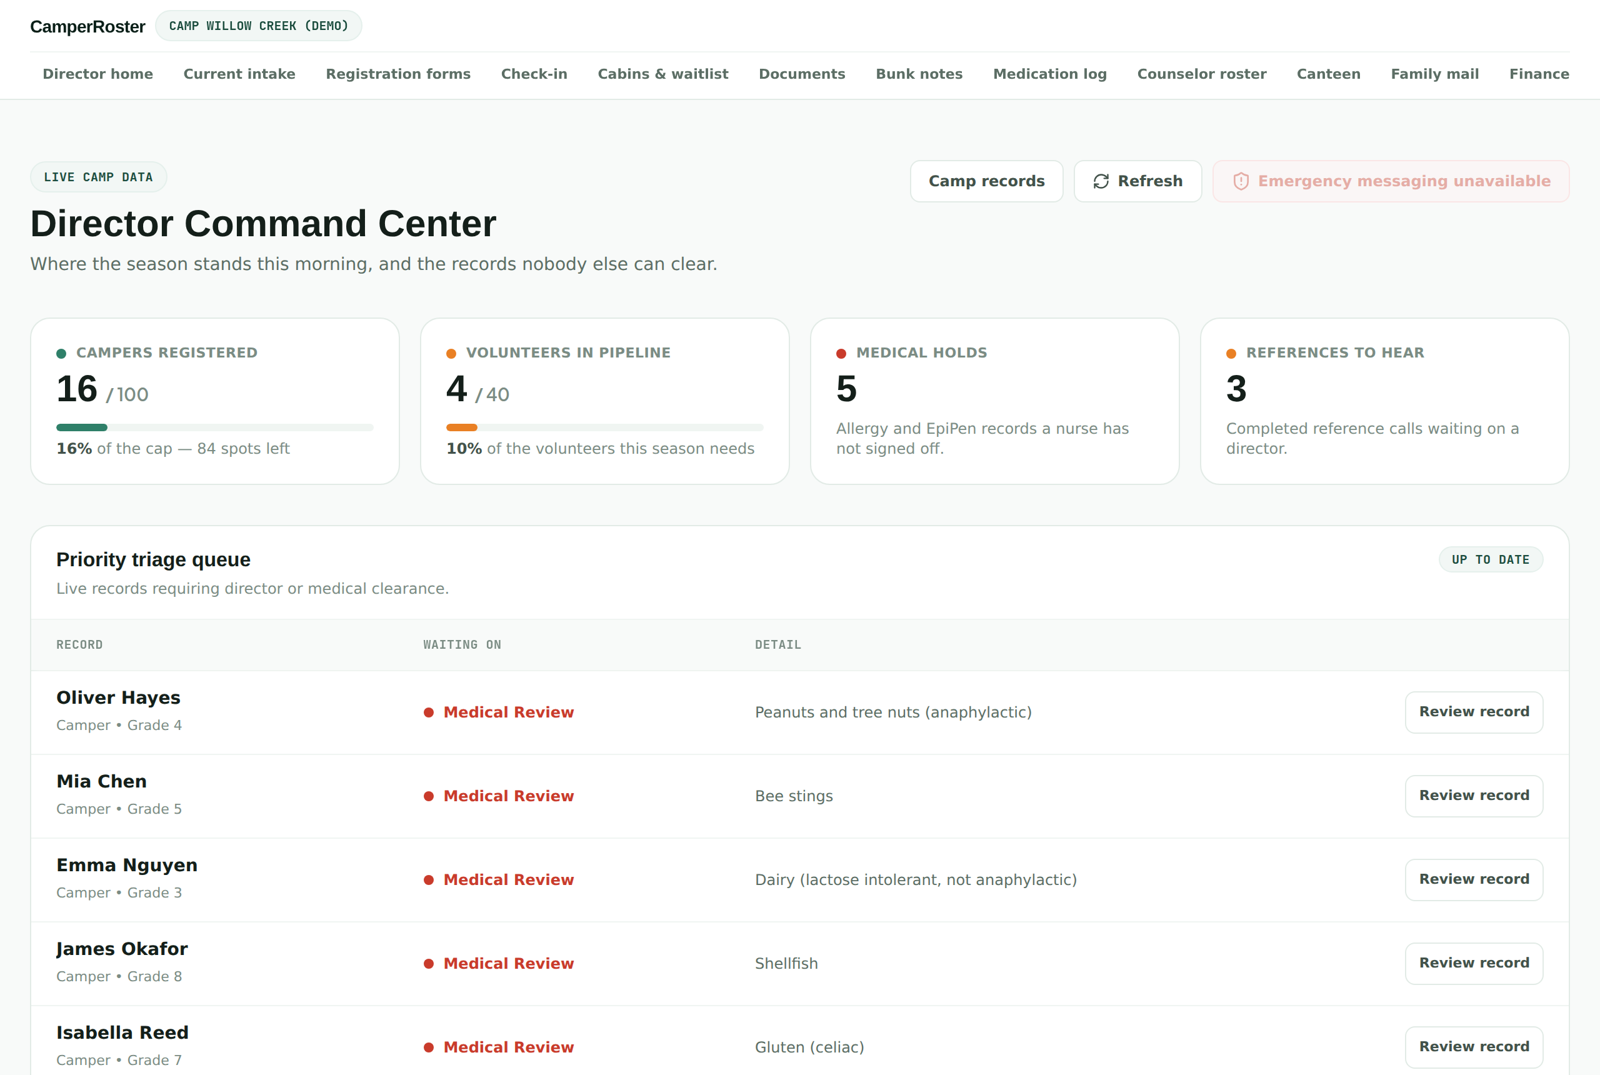This screenshot has height=1075, width=1600.
Task: Click the Camp records button
Action: 986,181
